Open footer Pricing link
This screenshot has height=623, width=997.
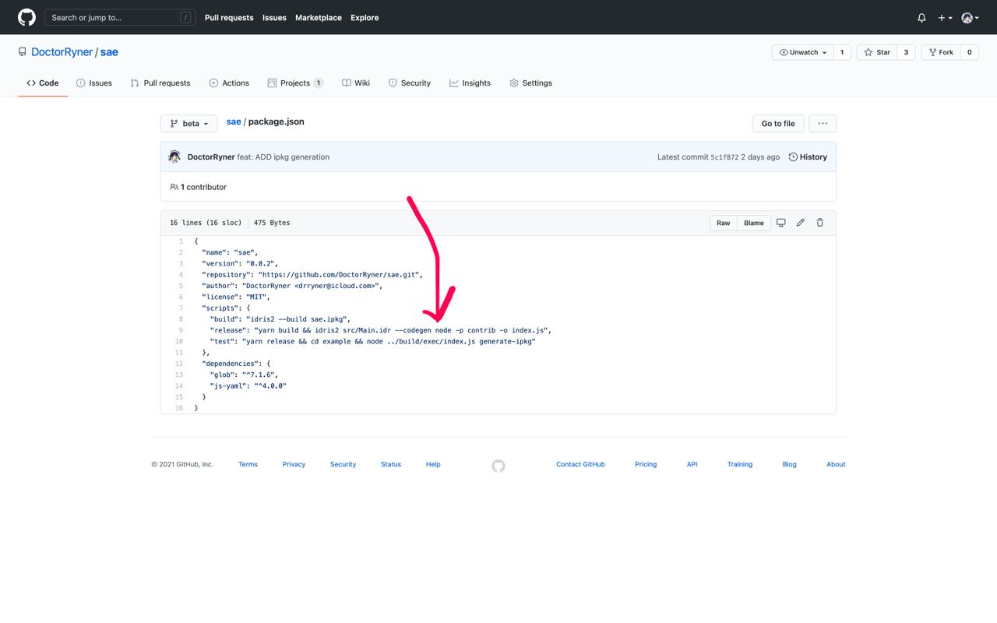click(x=646, y=464)
